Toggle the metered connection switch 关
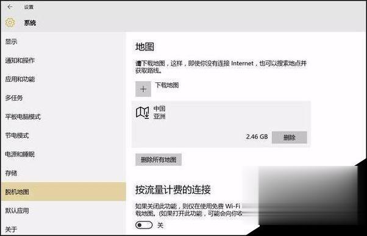 [x=144, y=225]
